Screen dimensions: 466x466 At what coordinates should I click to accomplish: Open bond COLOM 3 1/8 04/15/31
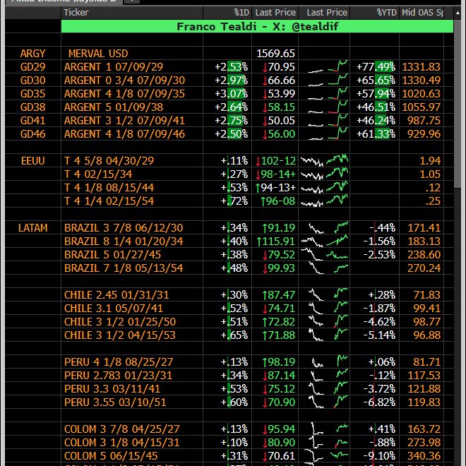click(x=121, y=442)
